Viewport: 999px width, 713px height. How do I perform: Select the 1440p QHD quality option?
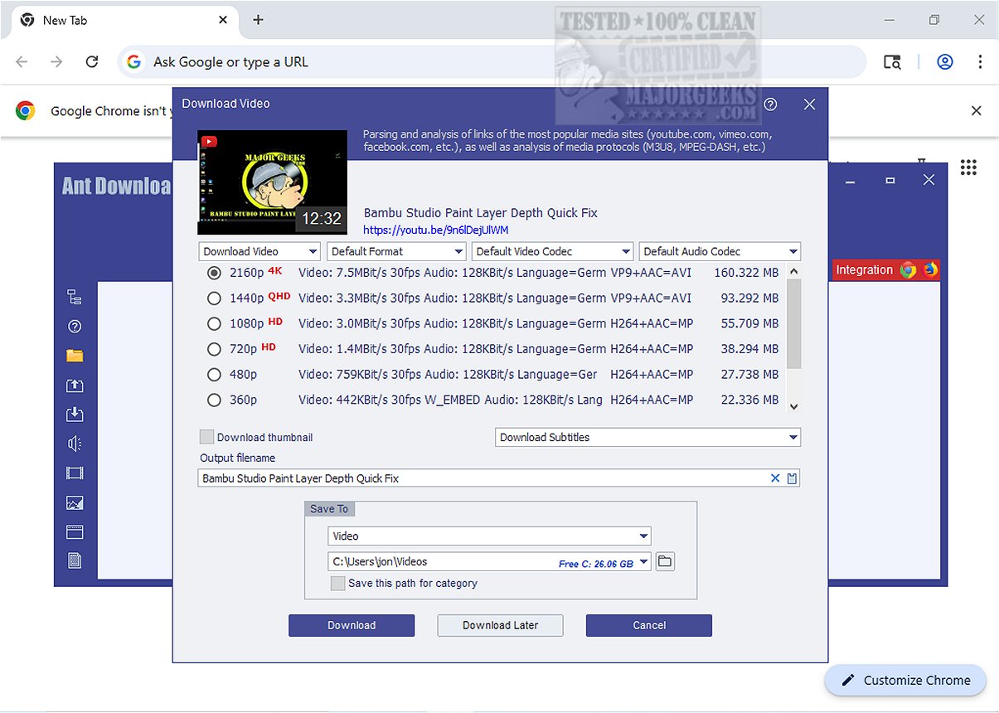[214, 298]
